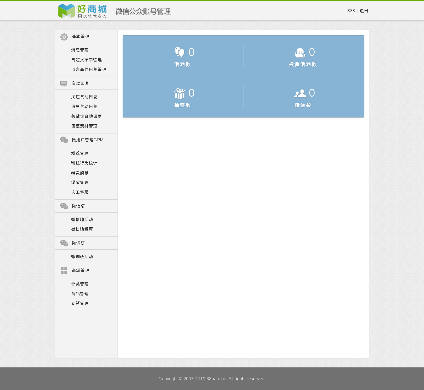Screen dimensions: 424x390
Task: Collapse the 微信墙 section header
Action: tap(86, 206)
